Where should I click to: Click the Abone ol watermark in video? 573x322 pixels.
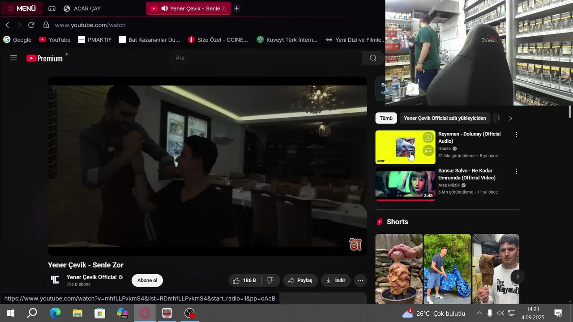[x=355, y=244]
